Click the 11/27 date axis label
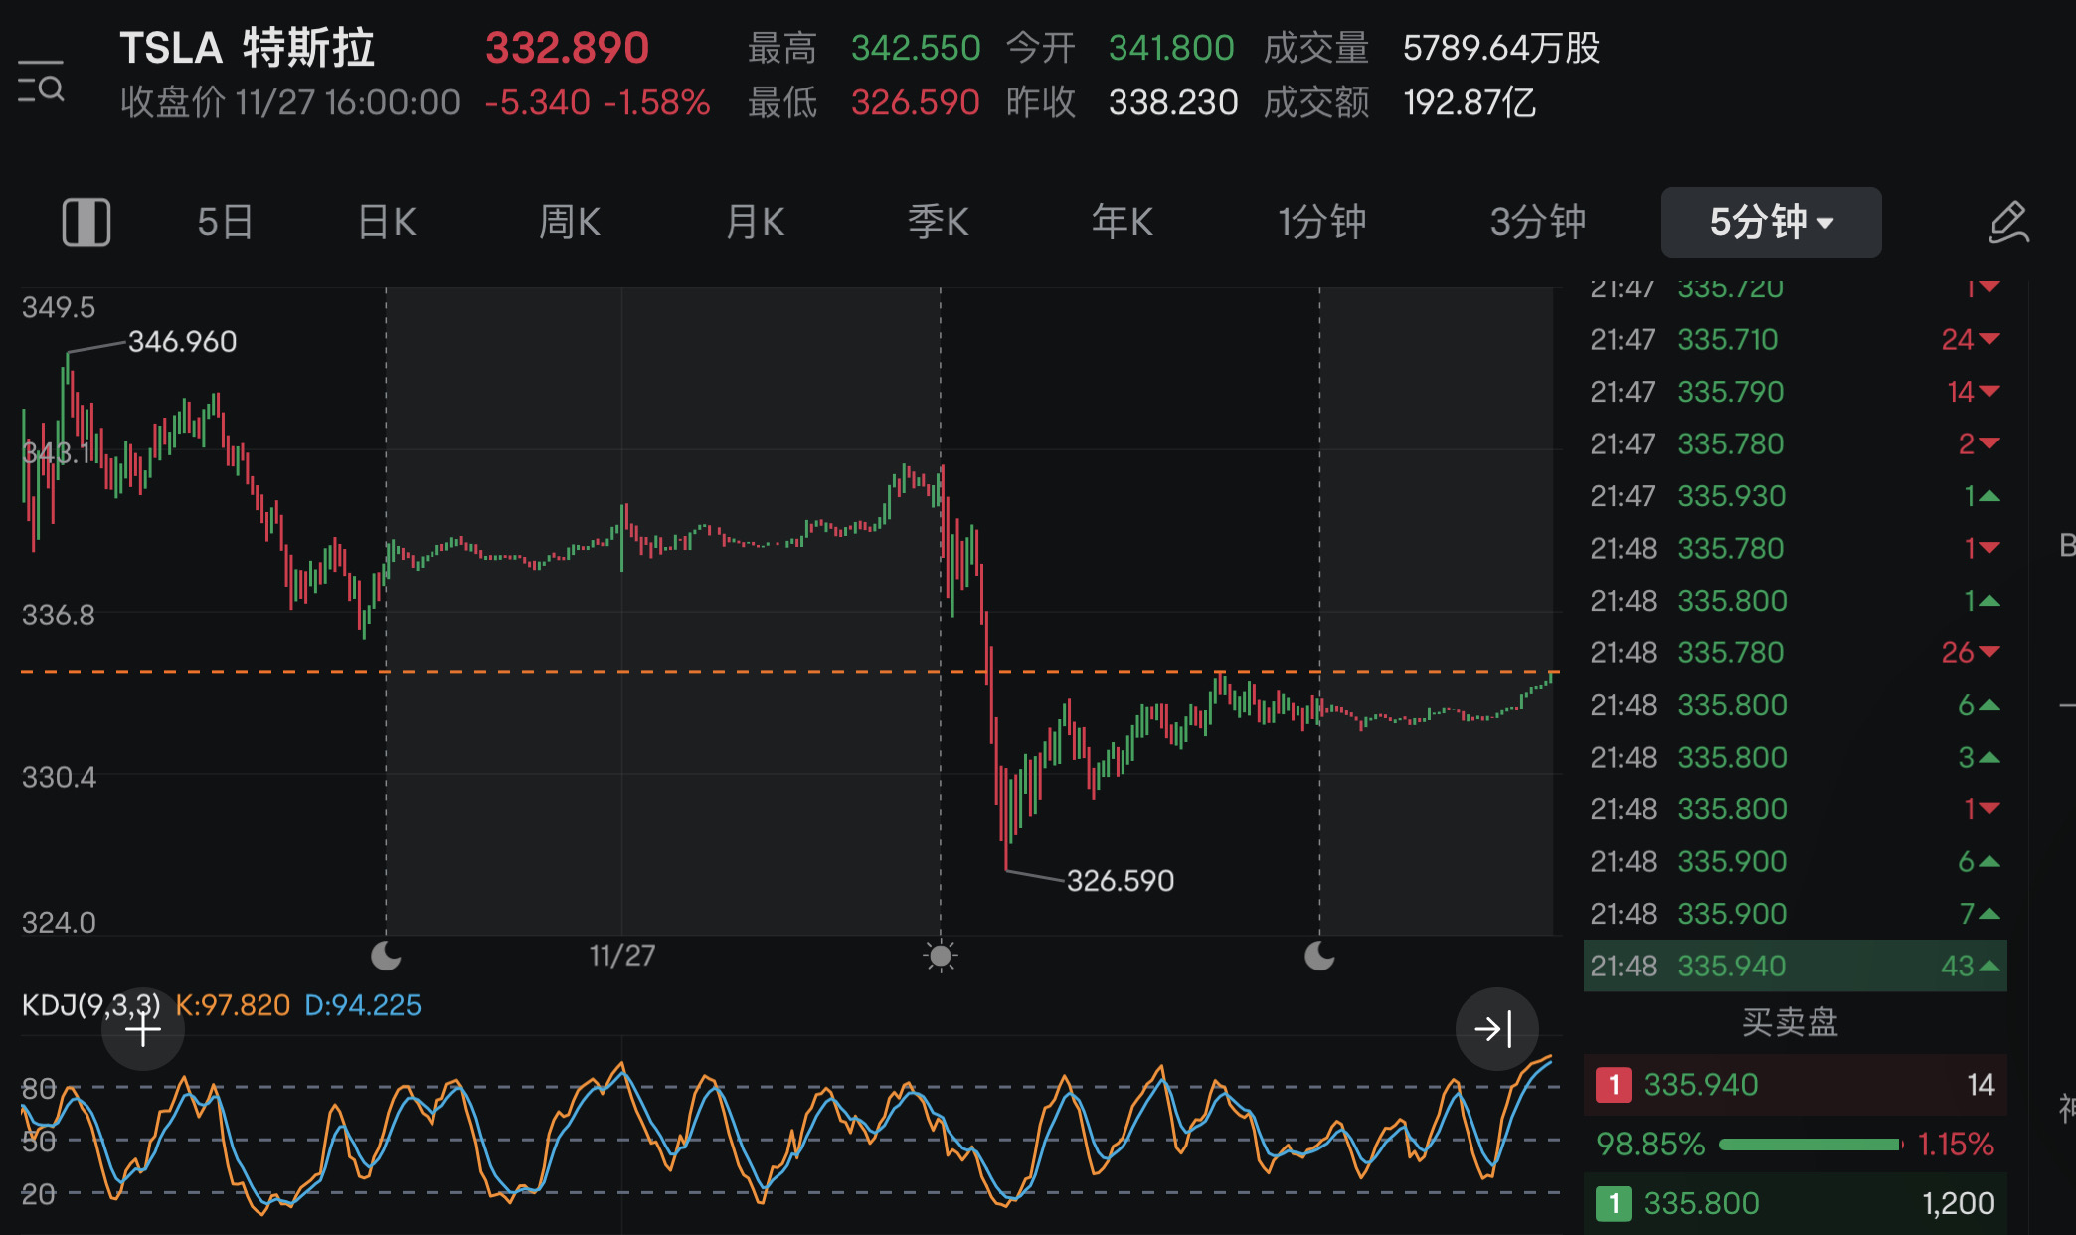Viewport: 2076px width, 1235px height. [622, 956]
